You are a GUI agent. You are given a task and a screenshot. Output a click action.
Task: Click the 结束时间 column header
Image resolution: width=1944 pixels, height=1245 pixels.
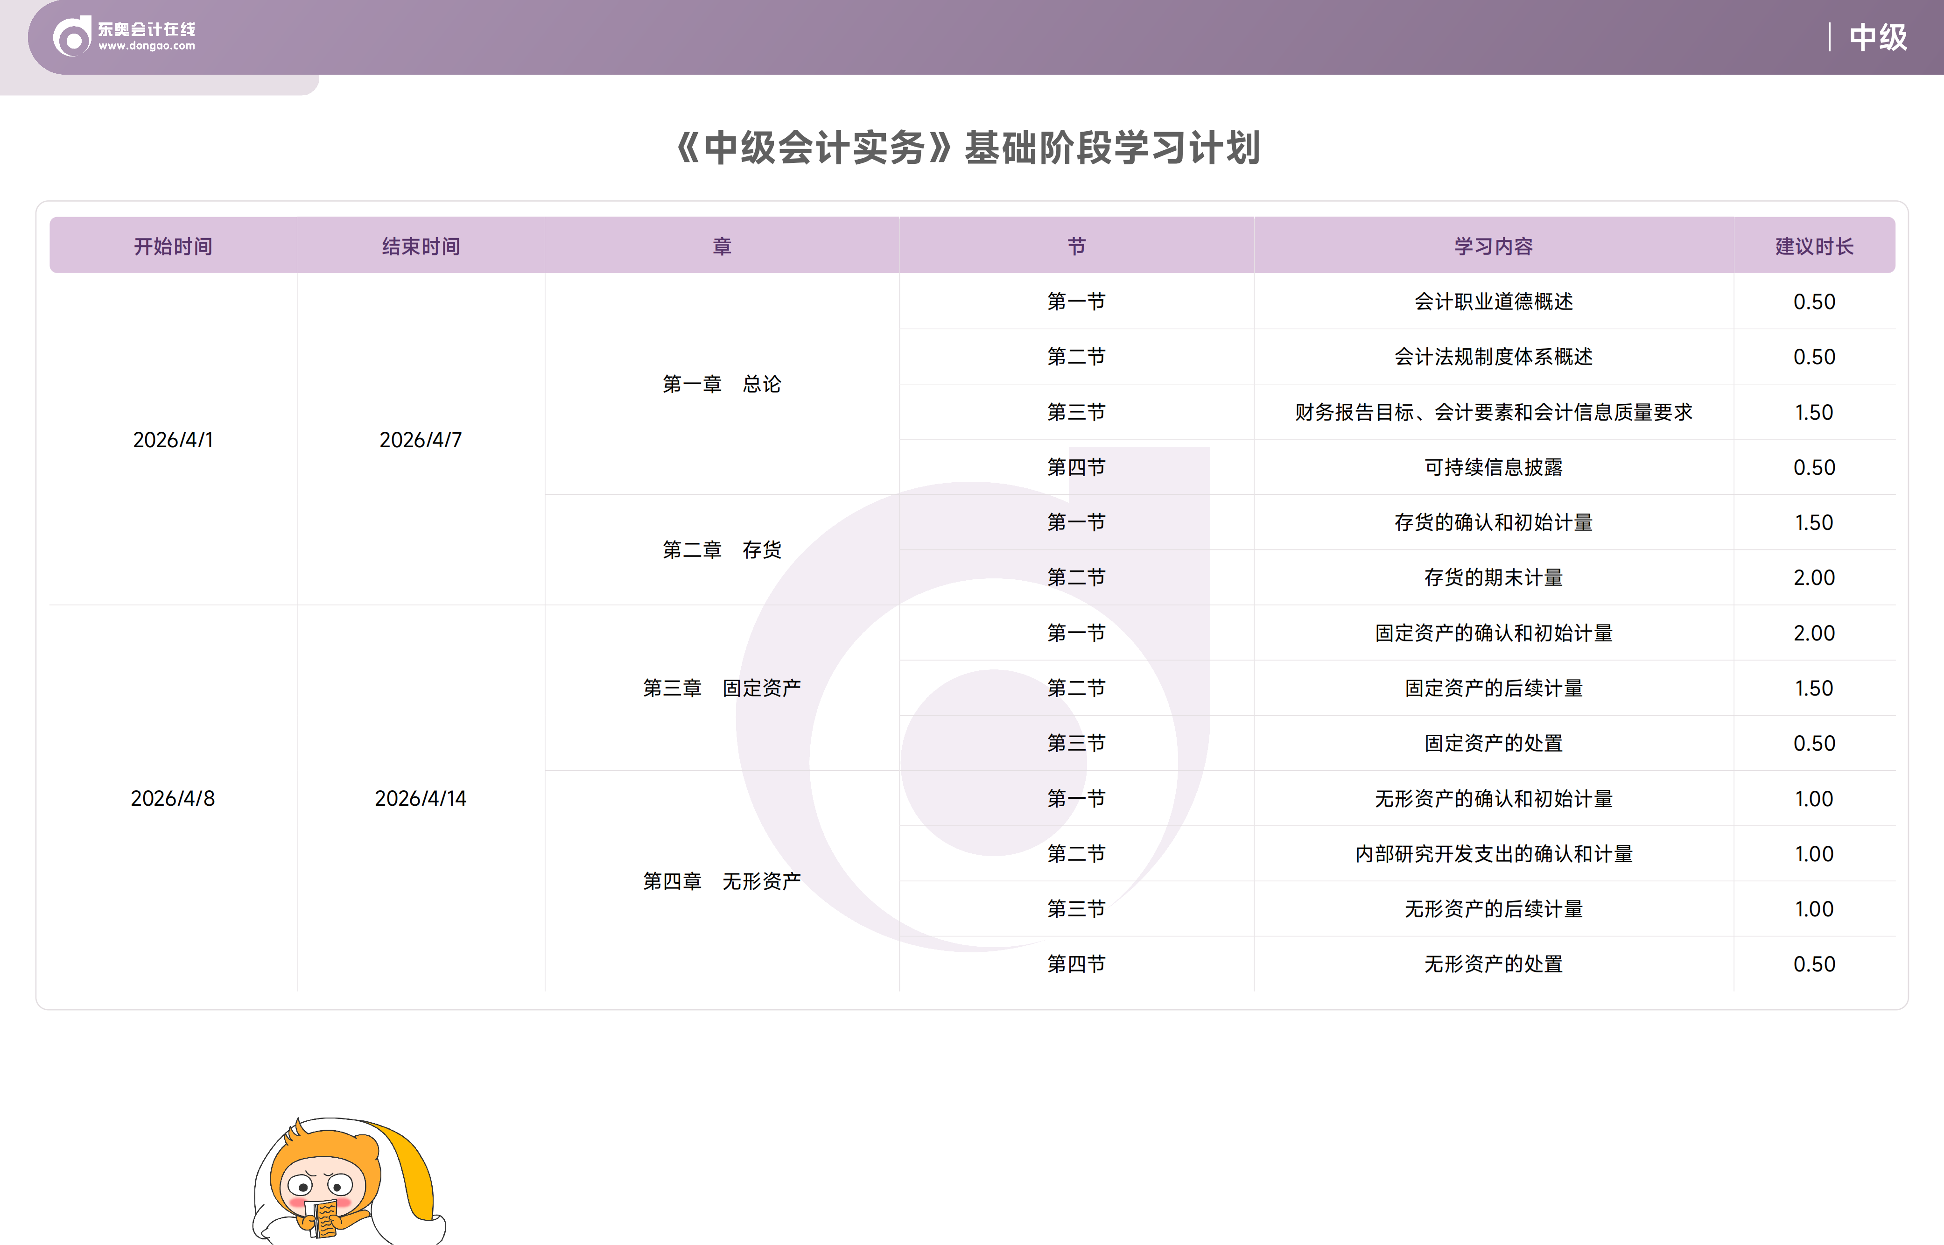(421, 246)
